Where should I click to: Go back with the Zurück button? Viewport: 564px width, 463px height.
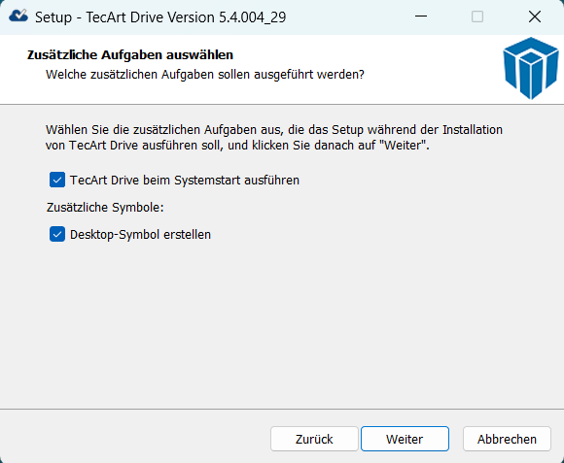pos(314,439)
